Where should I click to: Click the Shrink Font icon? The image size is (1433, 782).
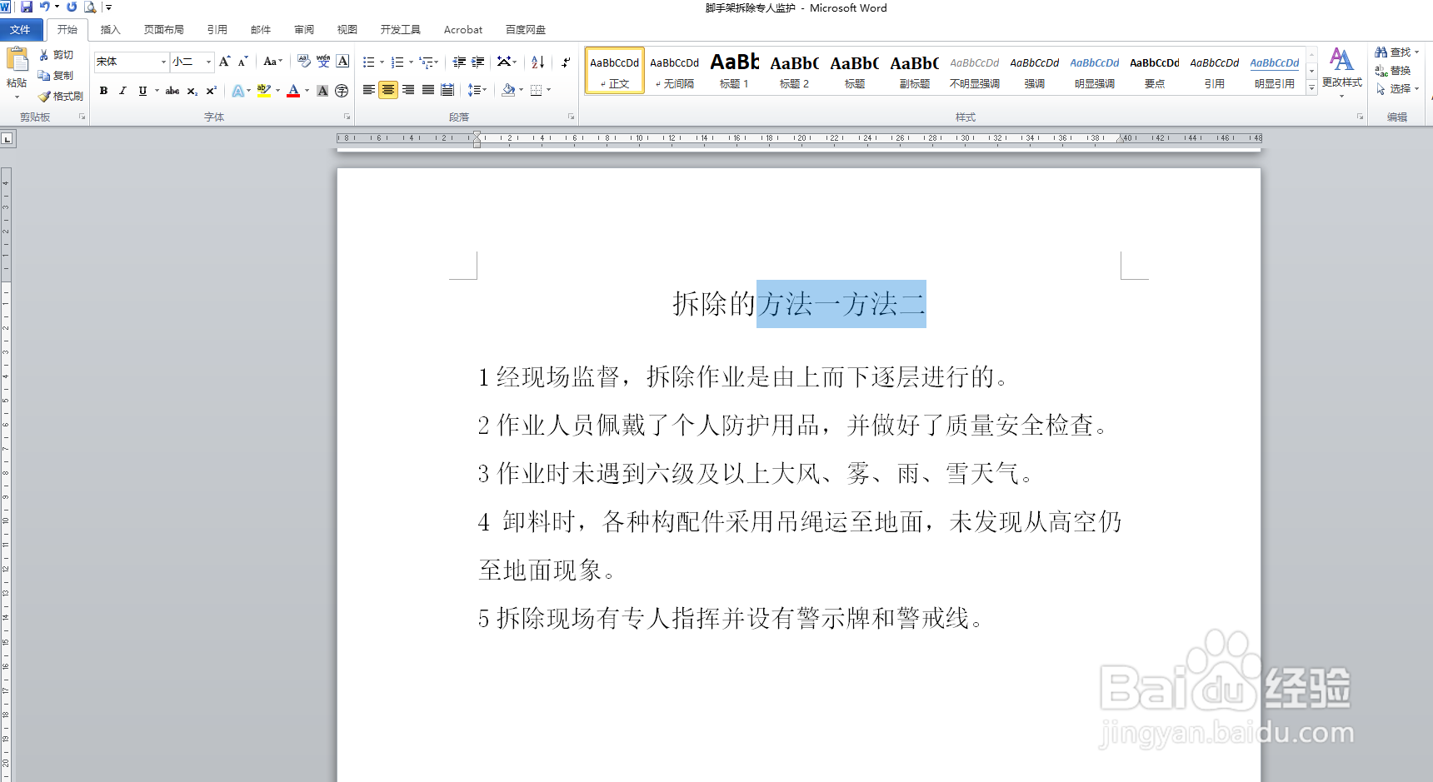point(242,62)
